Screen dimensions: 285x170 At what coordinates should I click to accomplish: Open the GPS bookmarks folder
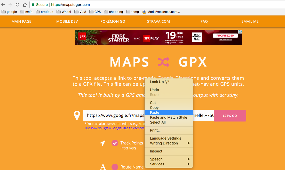tap(95, 12)
